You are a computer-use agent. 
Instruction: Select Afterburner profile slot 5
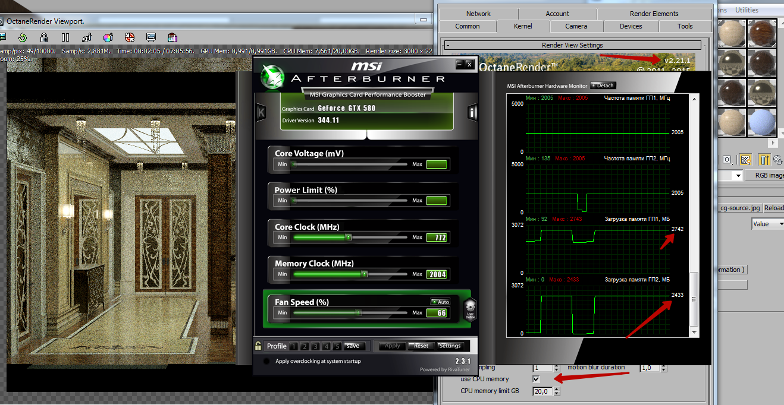point(337,346)
